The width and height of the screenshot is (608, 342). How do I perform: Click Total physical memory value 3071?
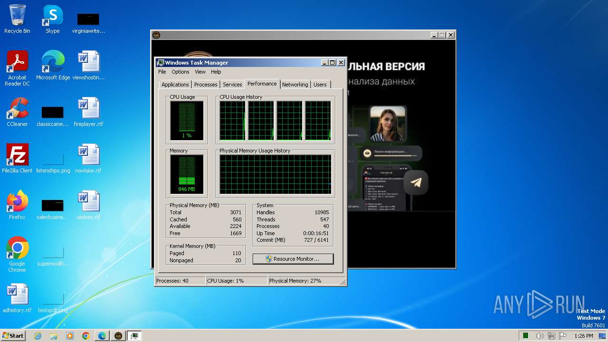tap(236, 212)
